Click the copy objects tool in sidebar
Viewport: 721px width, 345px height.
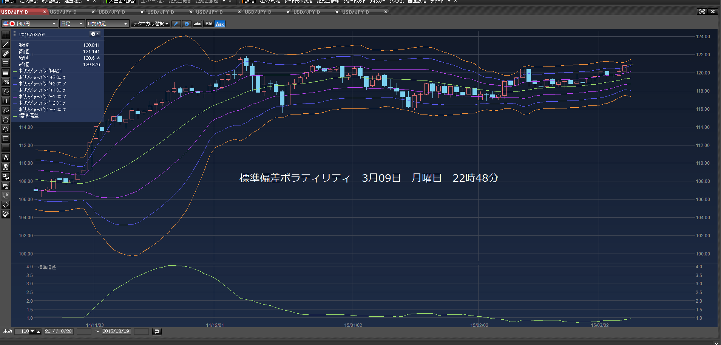[6, 186]
